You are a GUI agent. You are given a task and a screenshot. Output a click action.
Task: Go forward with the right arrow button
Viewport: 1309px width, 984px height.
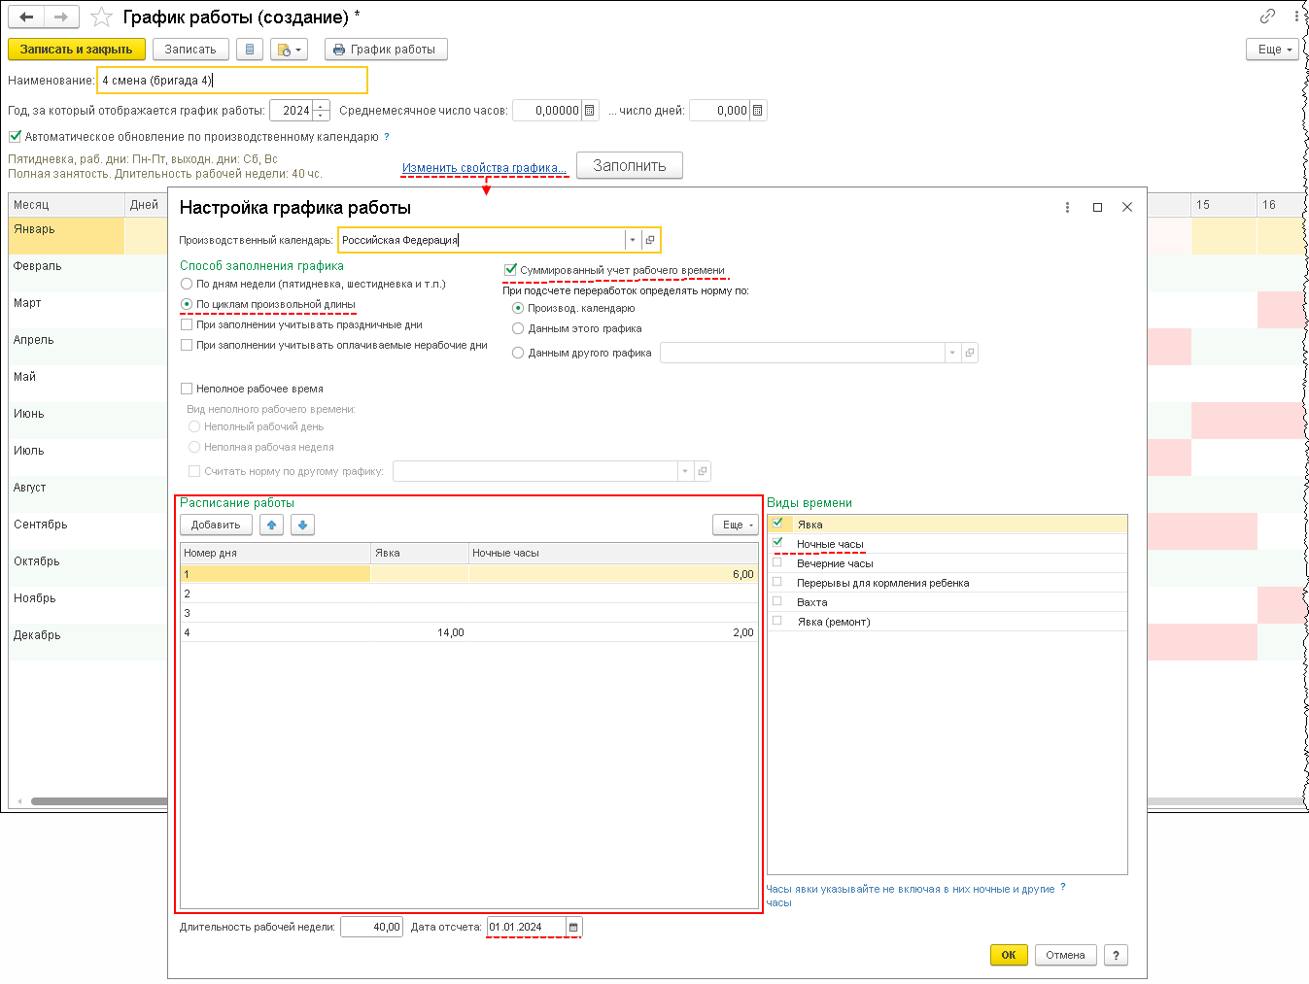(61, 17)
